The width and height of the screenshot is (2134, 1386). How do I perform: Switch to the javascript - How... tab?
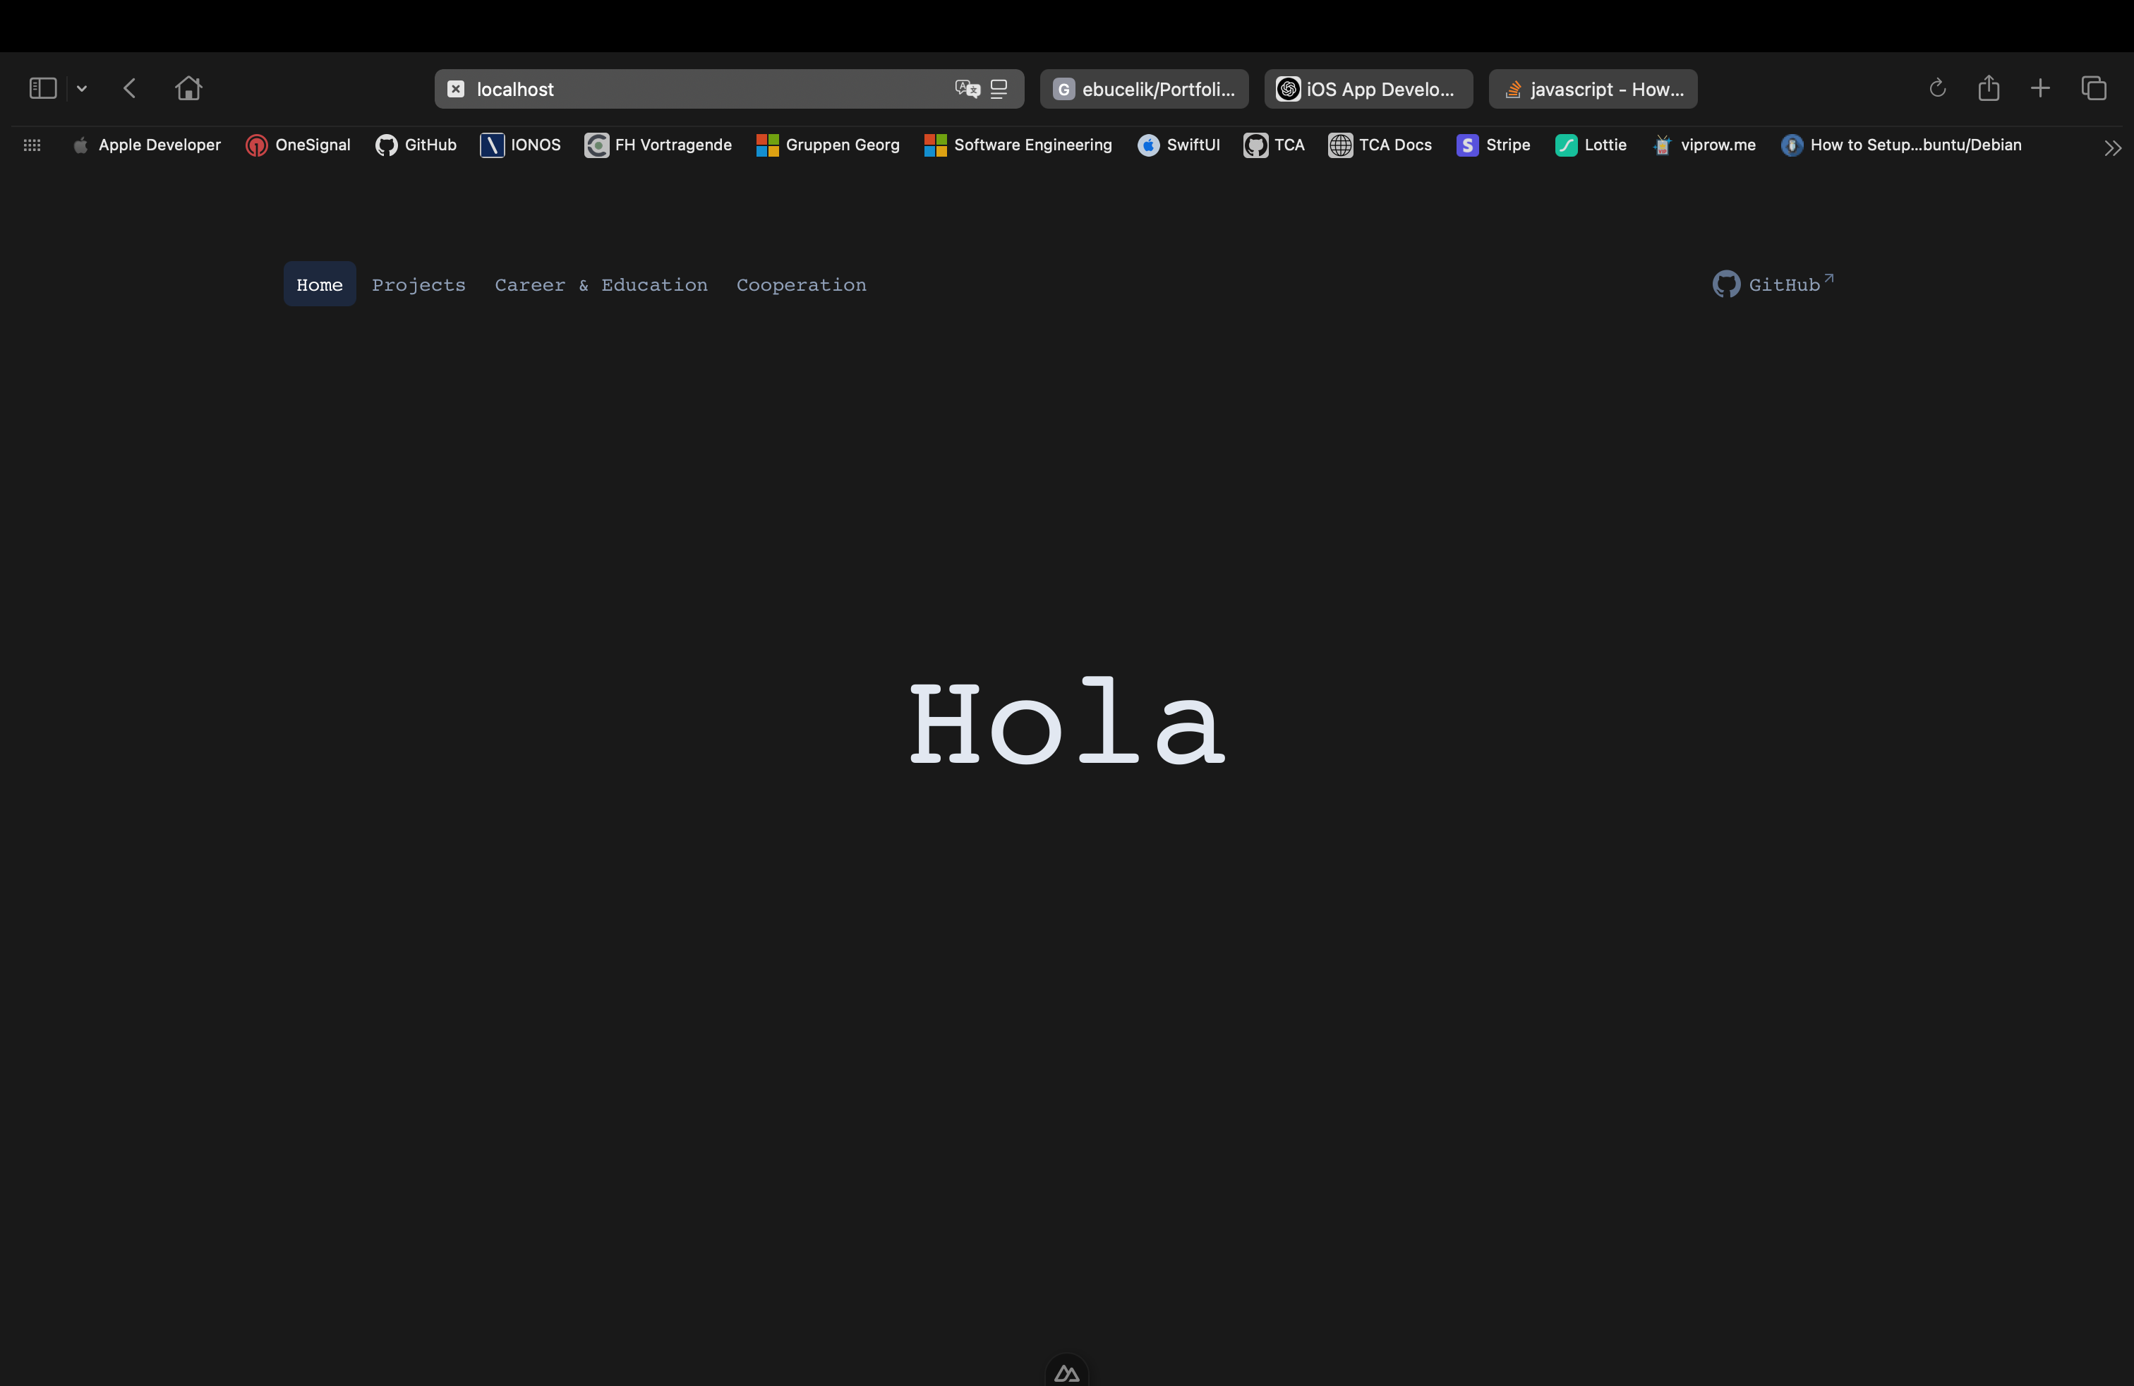click(1593, 89)
